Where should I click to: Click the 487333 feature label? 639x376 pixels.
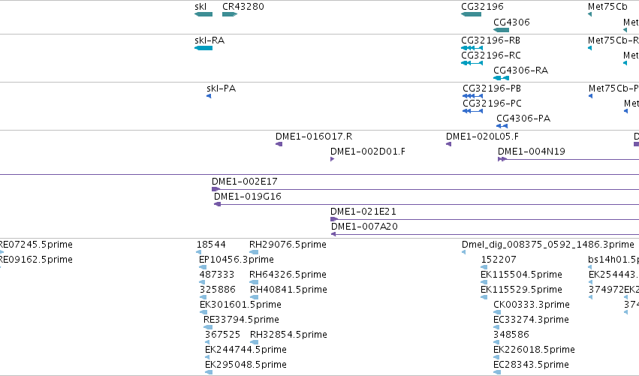(217, 275)
